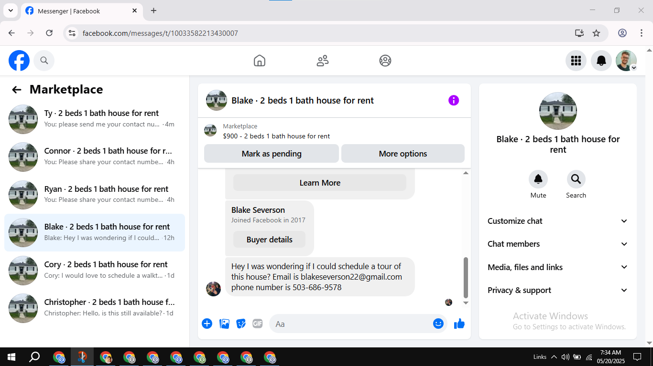Open the Chrome profile icon in the toolbar

(x=622, y=33)
